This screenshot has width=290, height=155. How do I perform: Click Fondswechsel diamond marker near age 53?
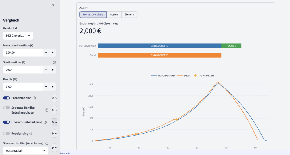click(177, 119)
